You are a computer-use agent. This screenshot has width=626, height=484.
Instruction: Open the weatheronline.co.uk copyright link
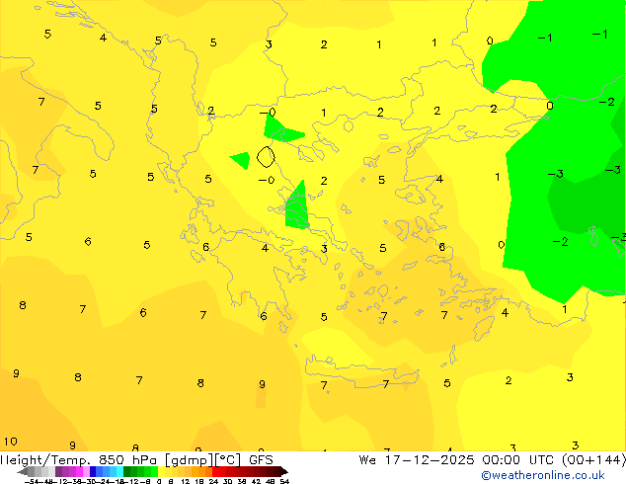(543, 475)
